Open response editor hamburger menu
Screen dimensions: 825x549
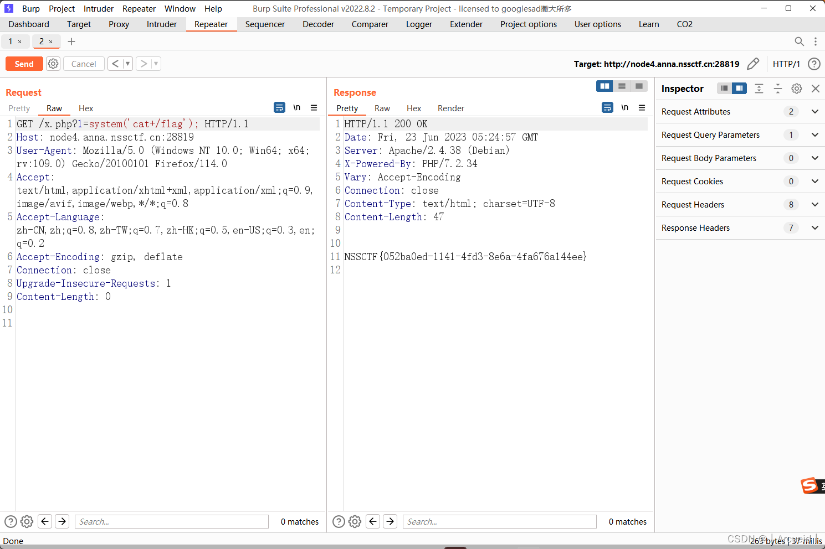[642, 107]
